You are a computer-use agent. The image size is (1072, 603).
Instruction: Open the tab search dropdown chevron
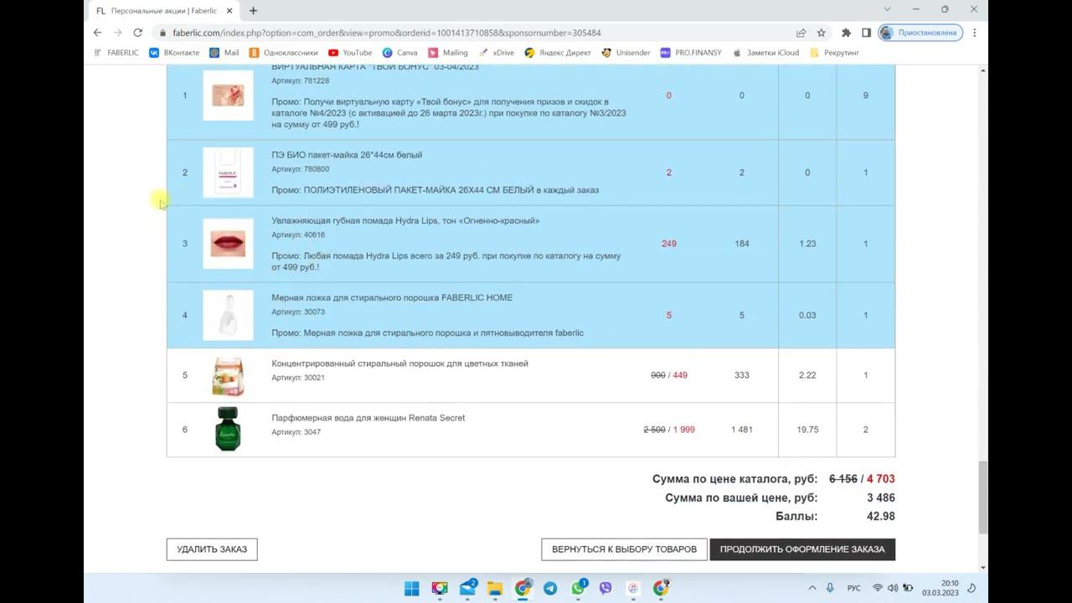coord(887,9)
